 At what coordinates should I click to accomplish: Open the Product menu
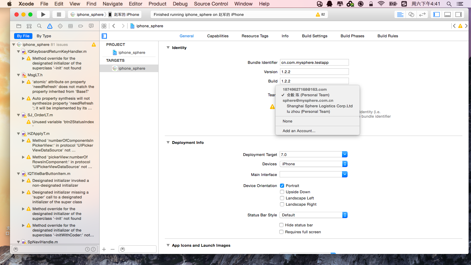[158, 4]
